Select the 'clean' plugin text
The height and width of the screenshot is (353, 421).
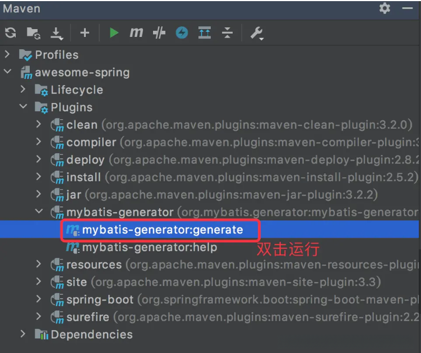tap(82, 125)
